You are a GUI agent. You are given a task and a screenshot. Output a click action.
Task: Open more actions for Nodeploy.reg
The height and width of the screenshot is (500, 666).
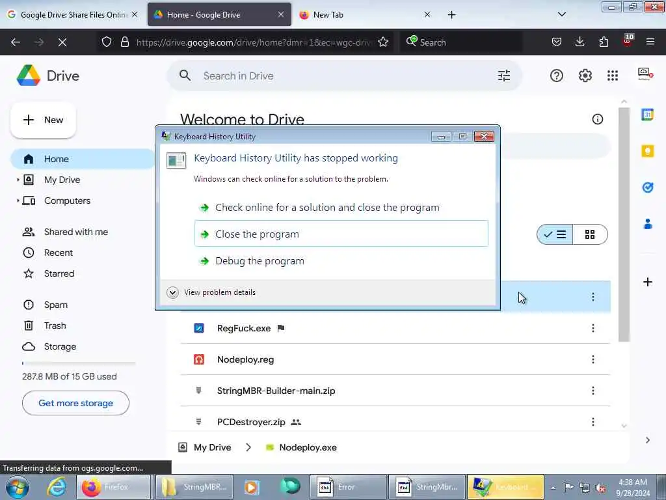593,359
